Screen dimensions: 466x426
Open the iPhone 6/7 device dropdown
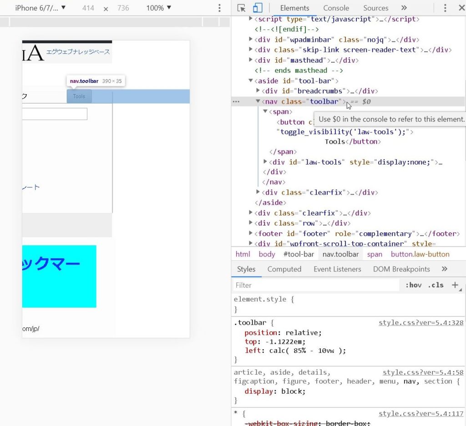coord(41,8)
